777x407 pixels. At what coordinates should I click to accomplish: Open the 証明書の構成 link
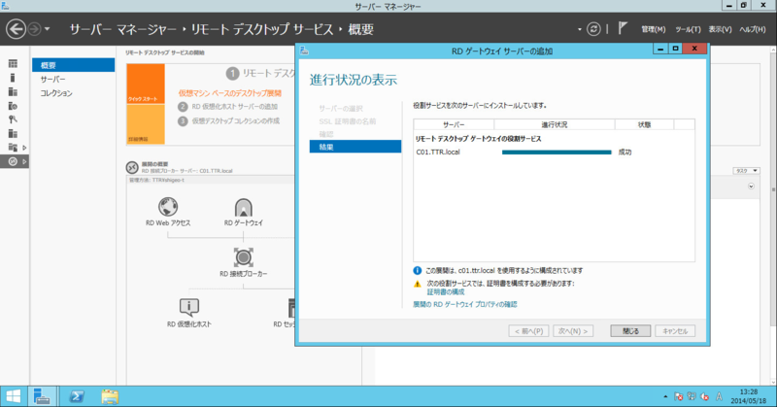point(446,292)
